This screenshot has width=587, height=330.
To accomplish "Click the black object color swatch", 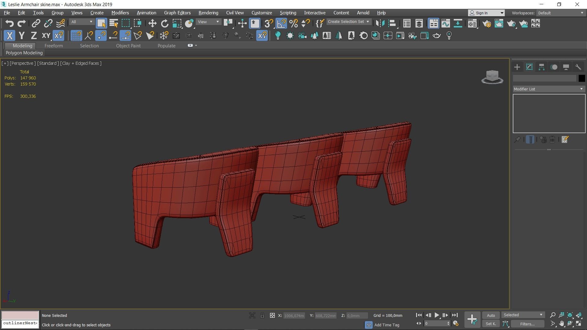I will coord(581,79).
